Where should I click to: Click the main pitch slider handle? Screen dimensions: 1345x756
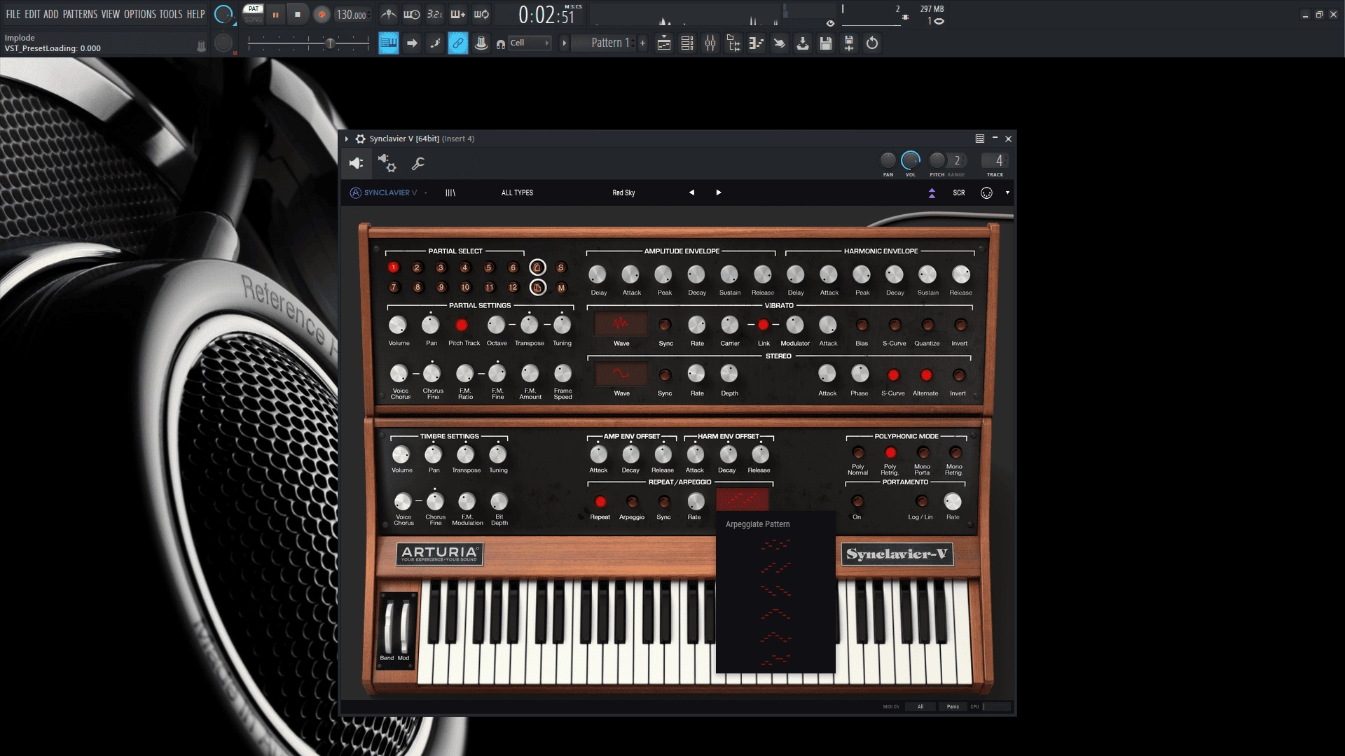(330, 43)
